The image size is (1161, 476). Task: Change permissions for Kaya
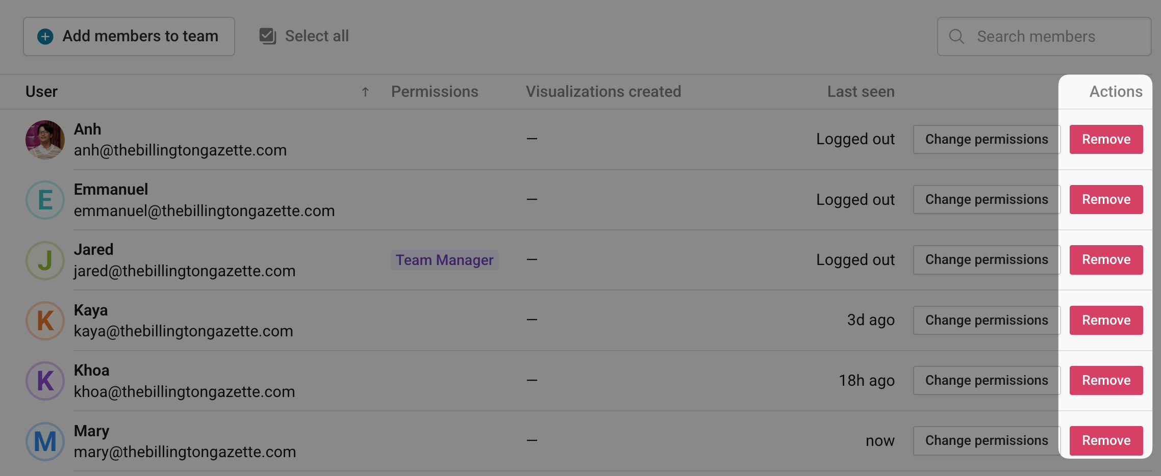pos(986,320)
